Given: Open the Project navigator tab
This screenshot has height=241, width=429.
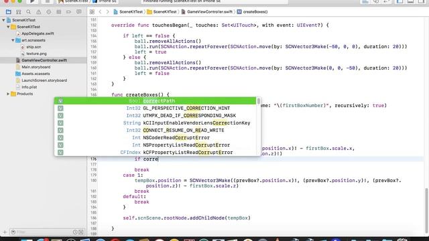Looking at the screenshot, I should [x=9, y=12].
